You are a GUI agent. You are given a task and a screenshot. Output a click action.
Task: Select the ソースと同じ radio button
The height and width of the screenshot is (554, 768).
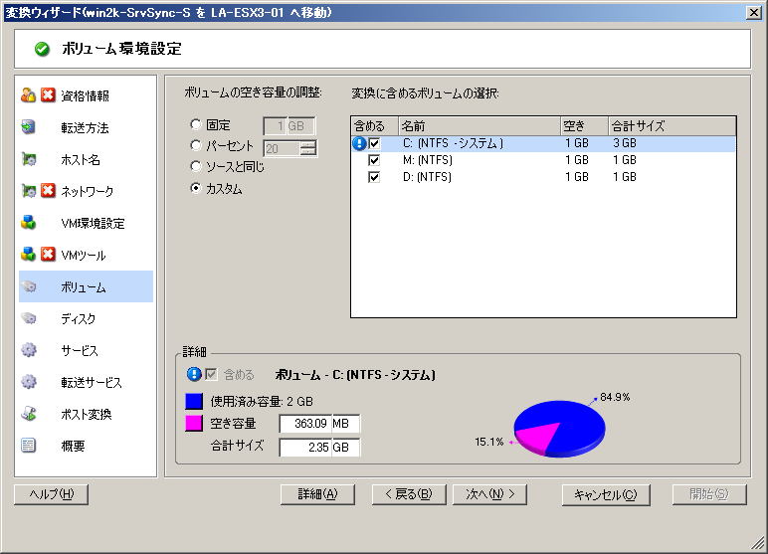tap(196, 166)
